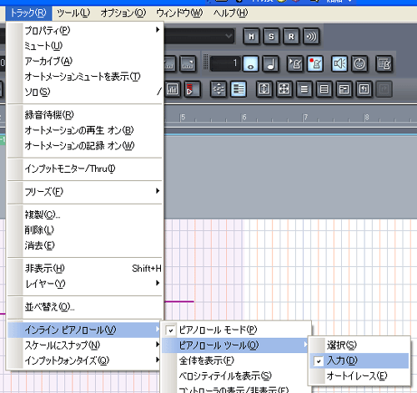Click the red-lines play-arrow icon
Screen dimensions: 417x393
[192, 89]
